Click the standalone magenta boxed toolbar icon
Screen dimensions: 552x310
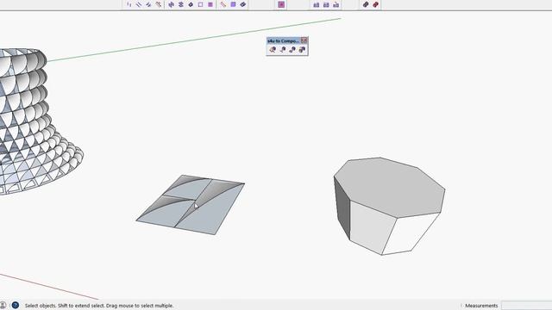[x=281, y=4]
